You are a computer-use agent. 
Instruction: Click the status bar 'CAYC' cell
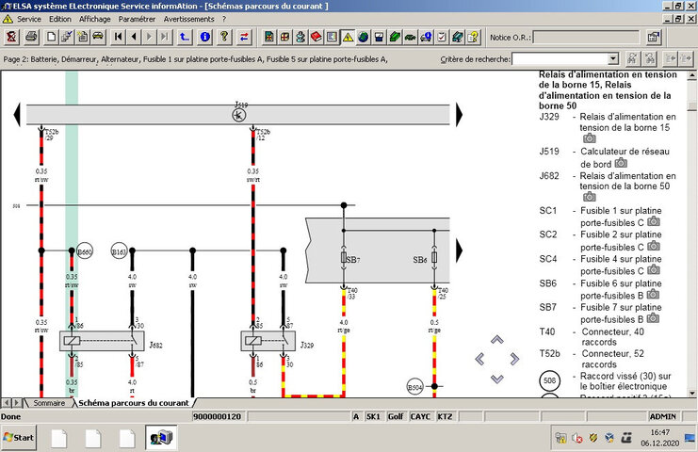(x=420, y=416)
